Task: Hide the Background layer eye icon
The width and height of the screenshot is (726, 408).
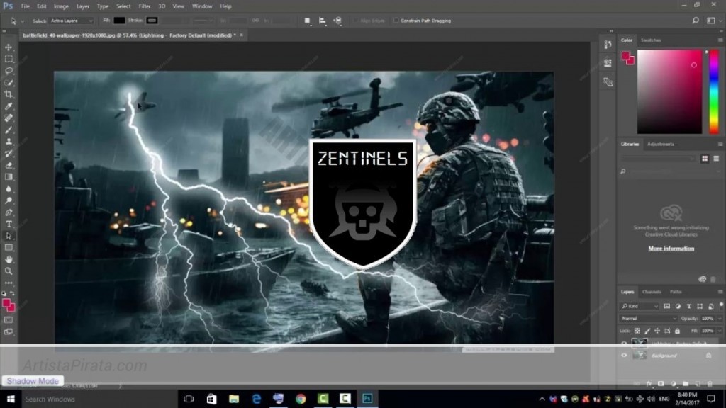Action: (624, 356)
